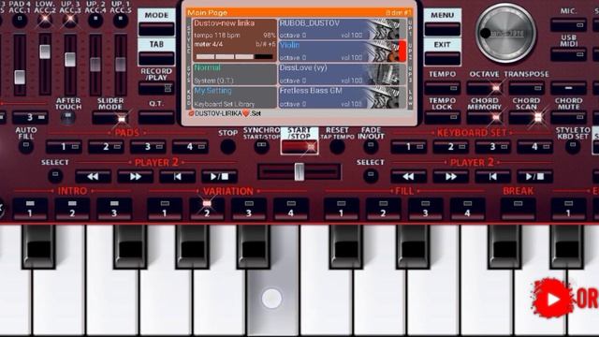Trigger PAD 4

[190, 147]
